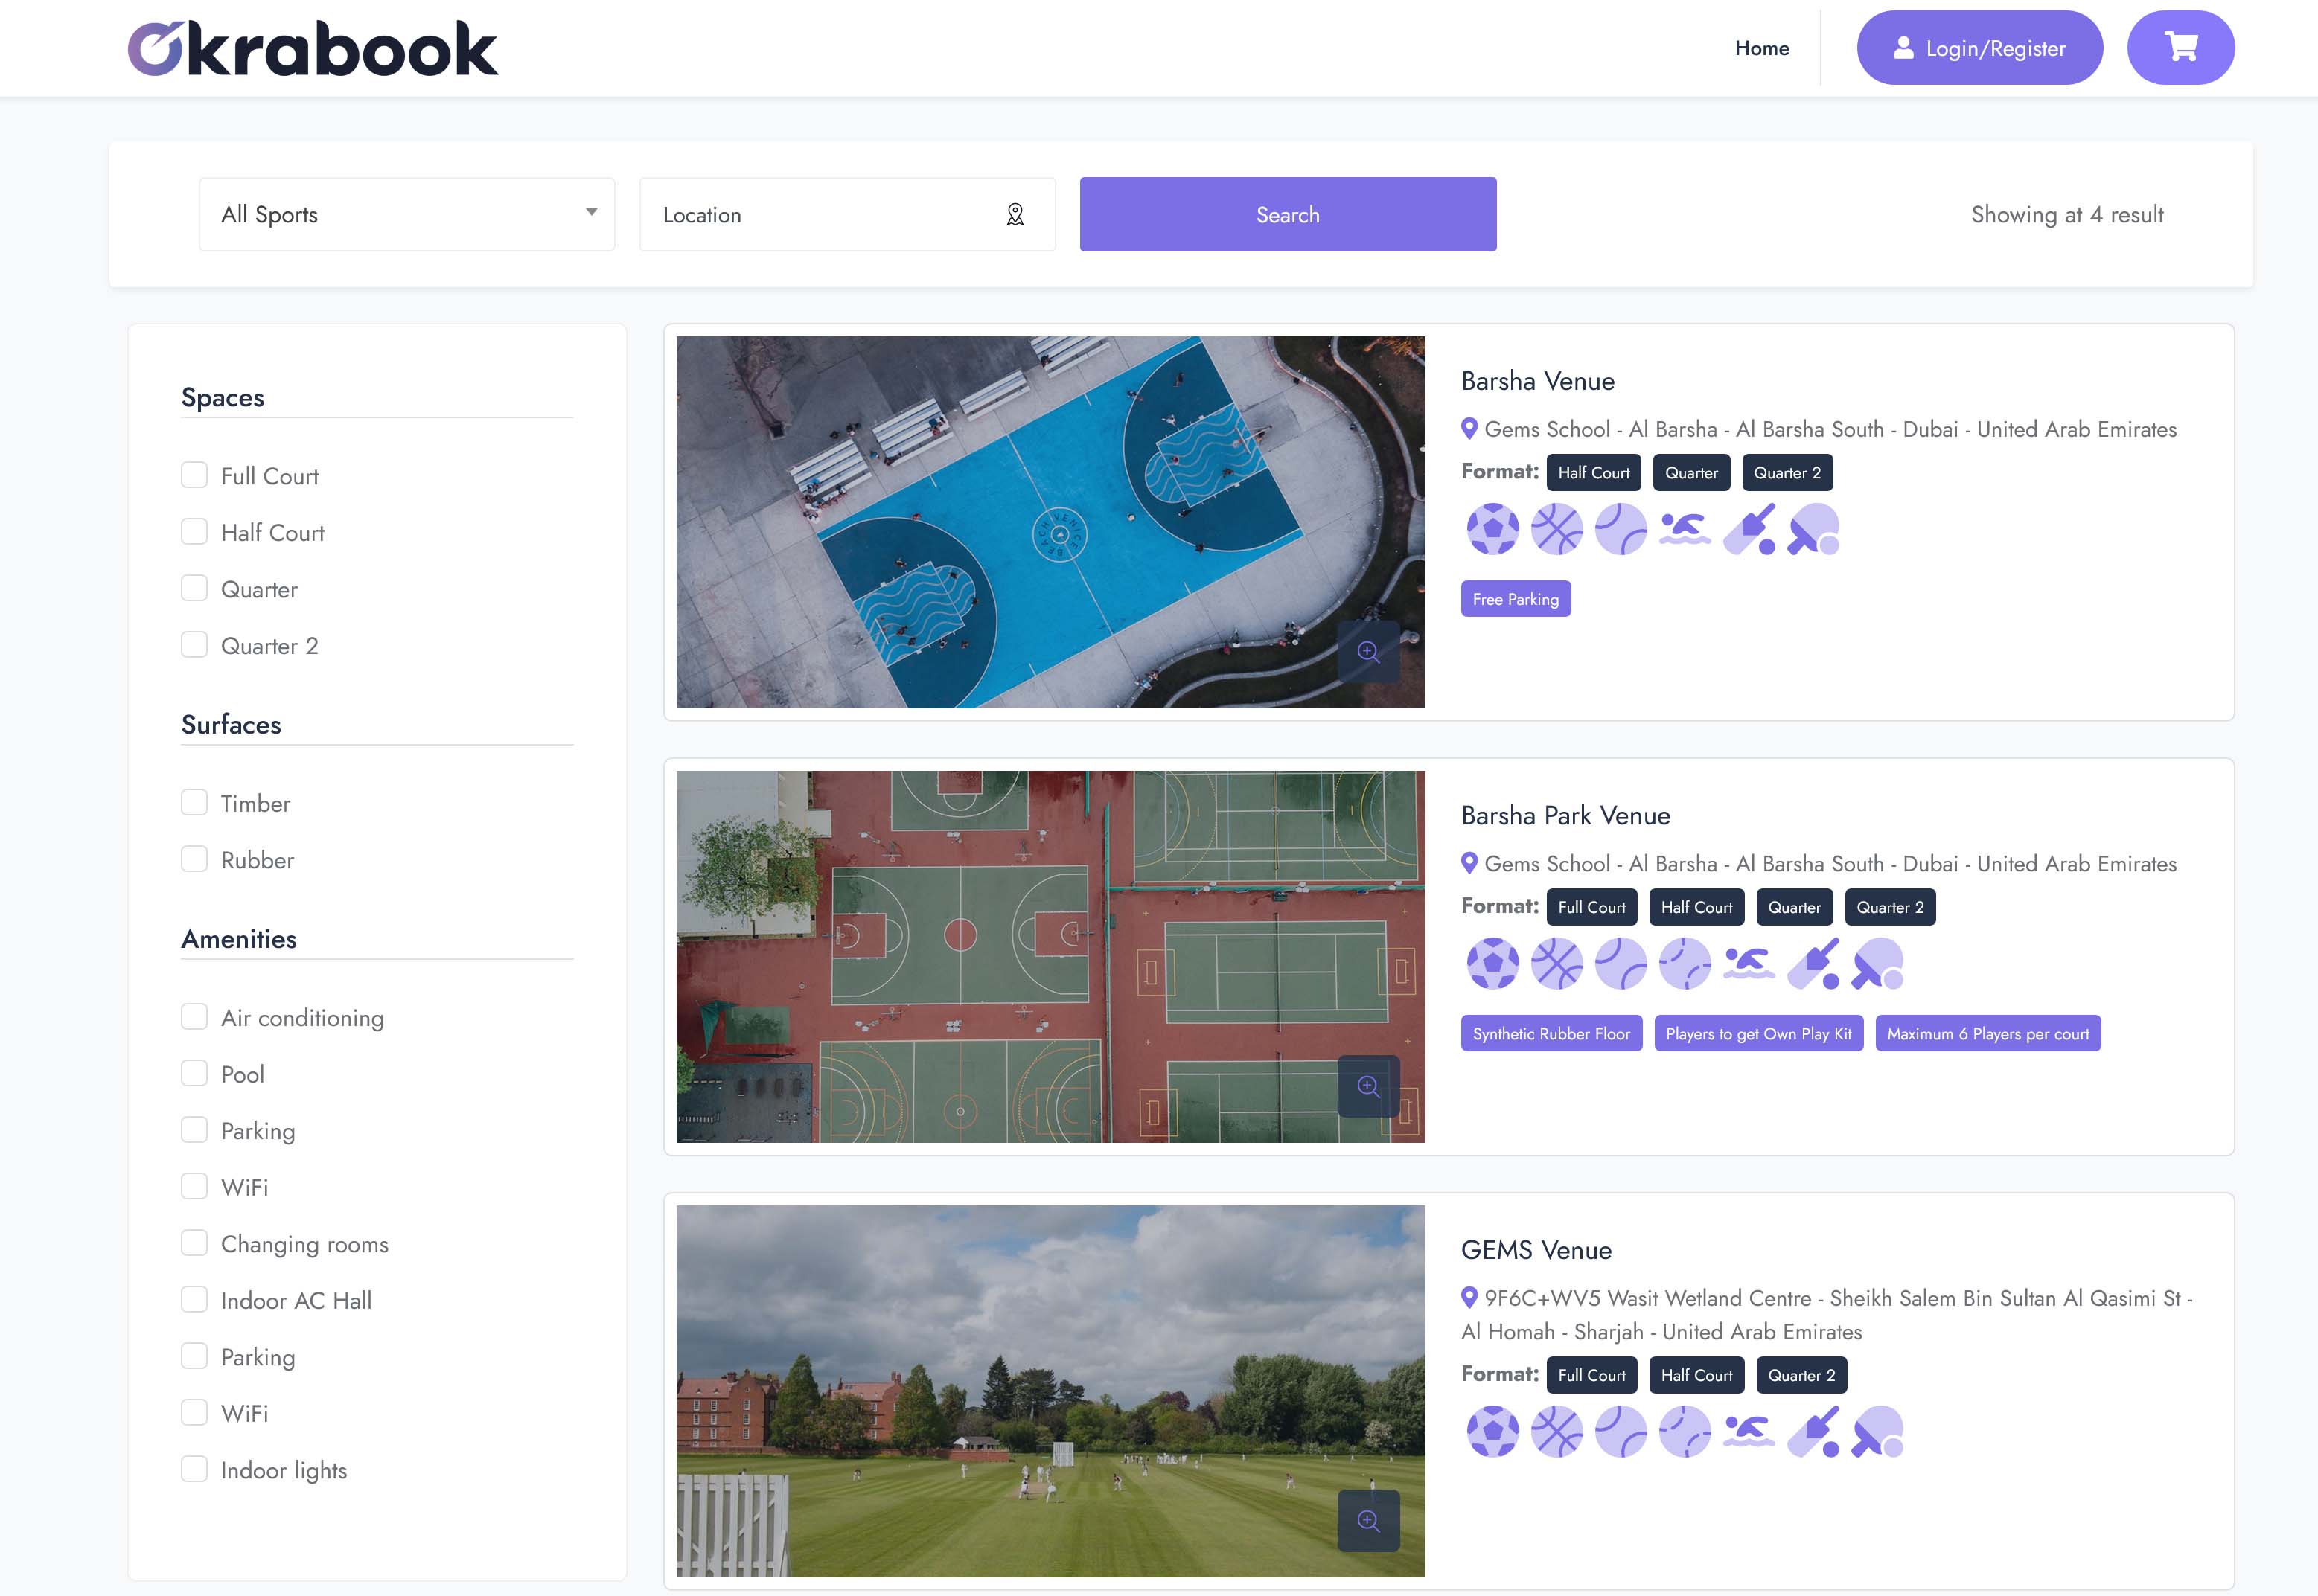
Task: Open the Barsha Park Venue title link
Action: click(x=1565, y=815)
